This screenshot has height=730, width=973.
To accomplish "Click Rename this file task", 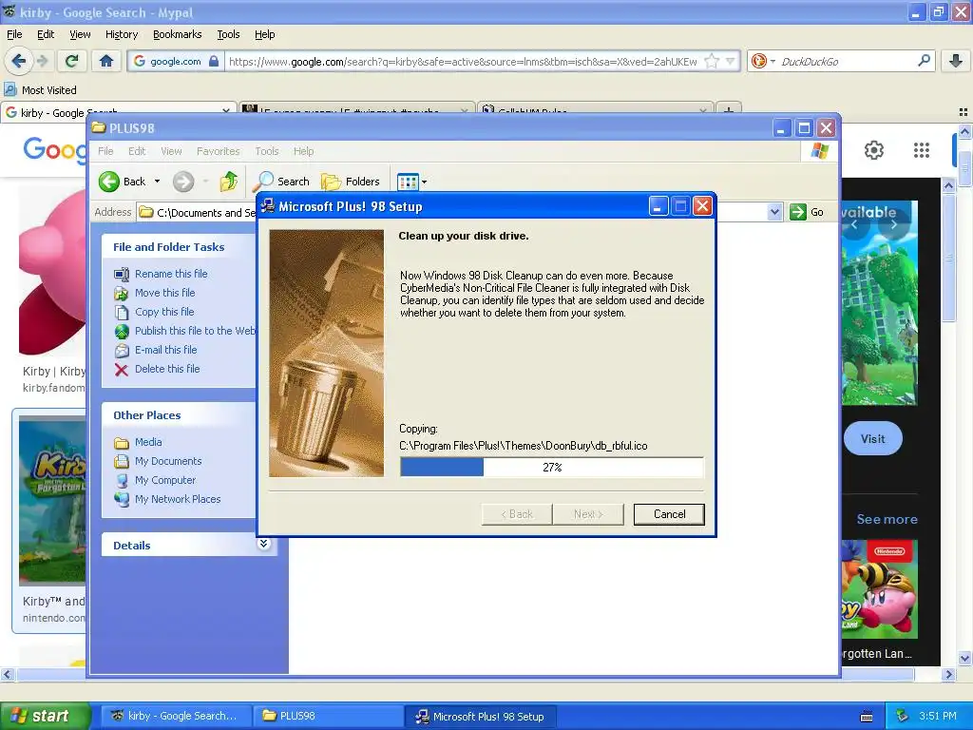I will 171,274.
